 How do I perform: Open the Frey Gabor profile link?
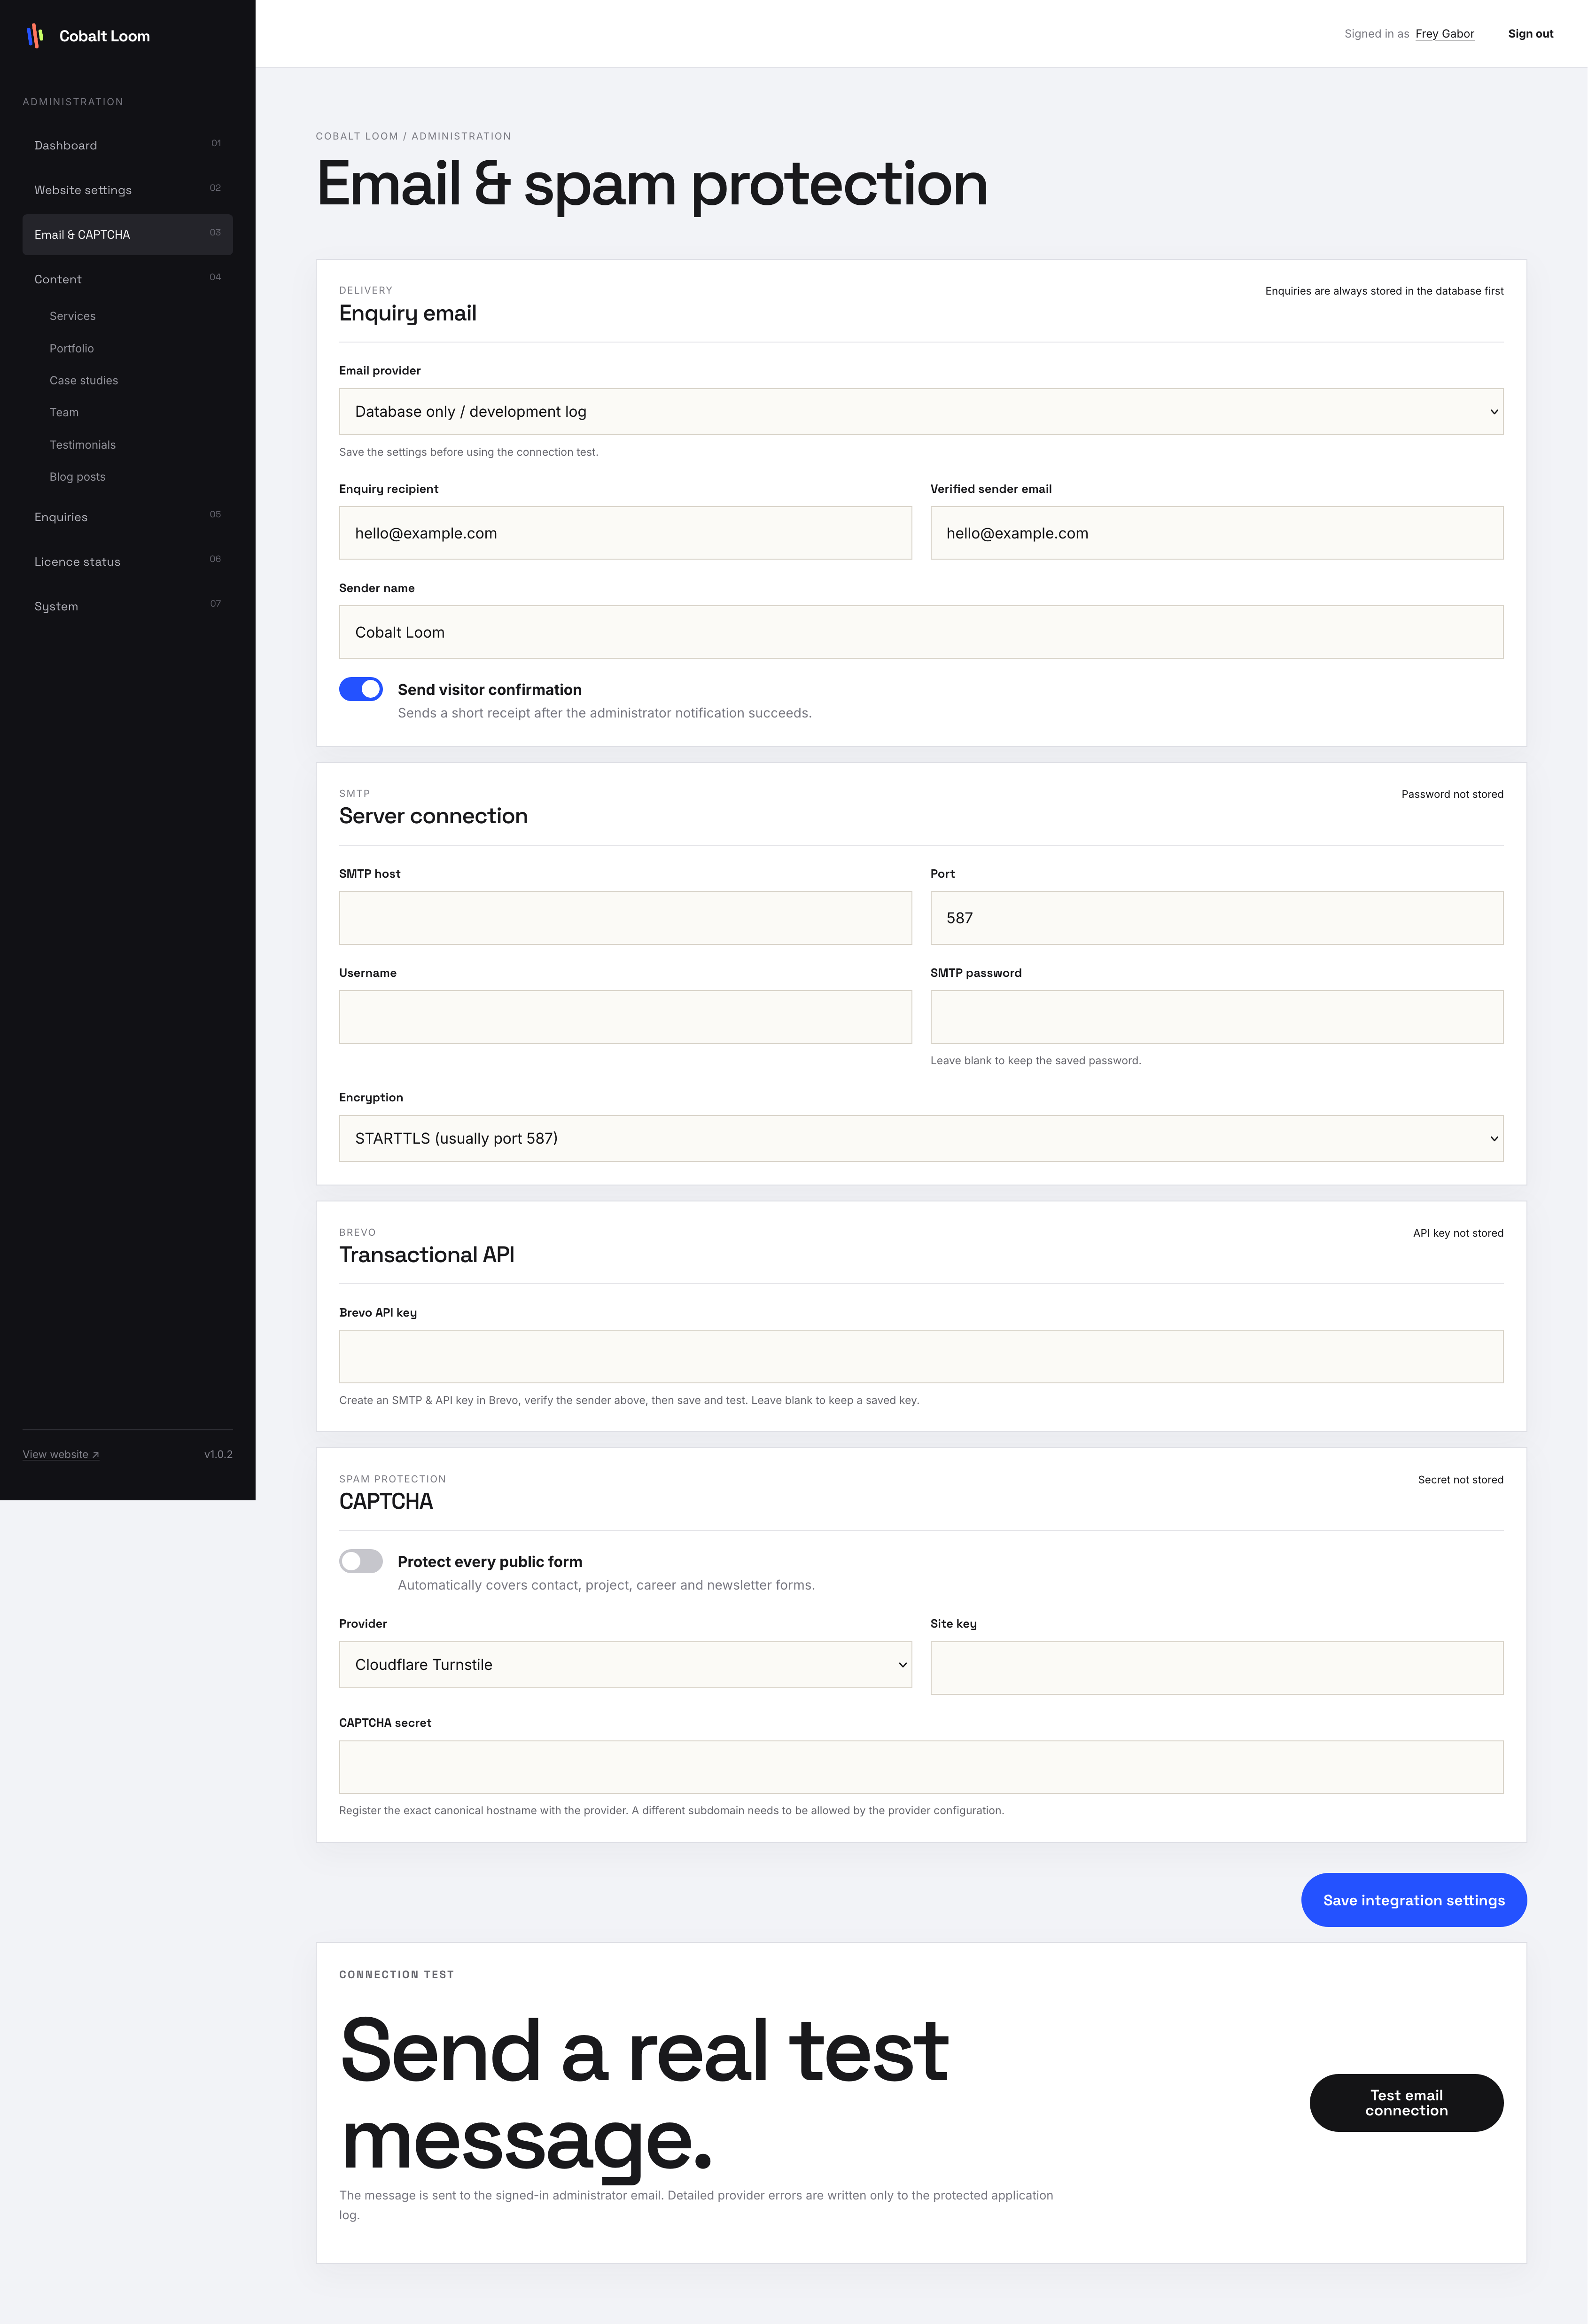click(x=1444, y=34)
